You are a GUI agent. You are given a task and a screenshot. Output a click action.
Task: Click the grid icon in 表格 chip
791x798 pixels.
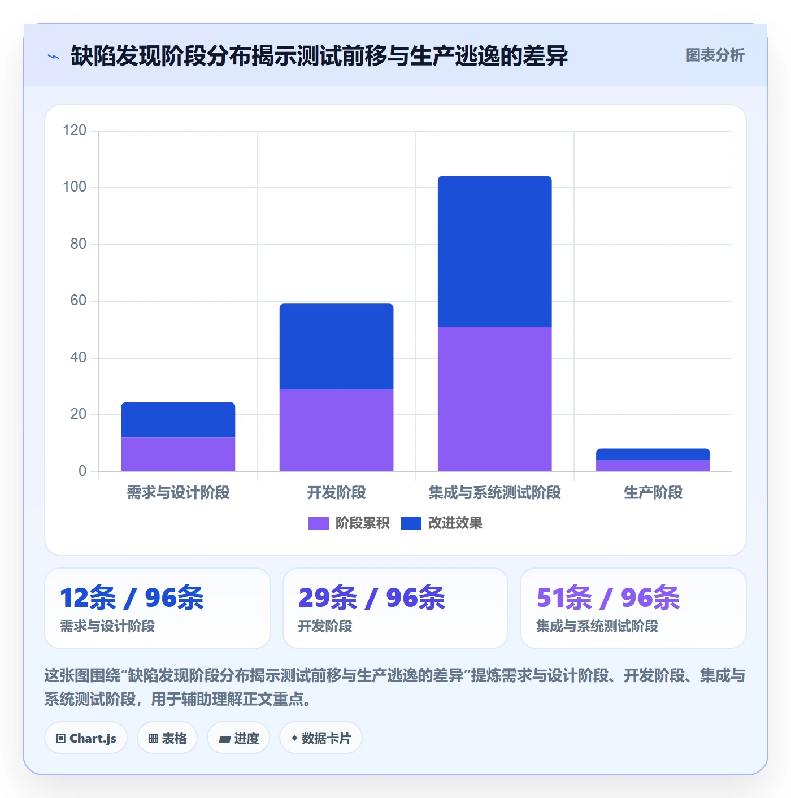[153, 739]
